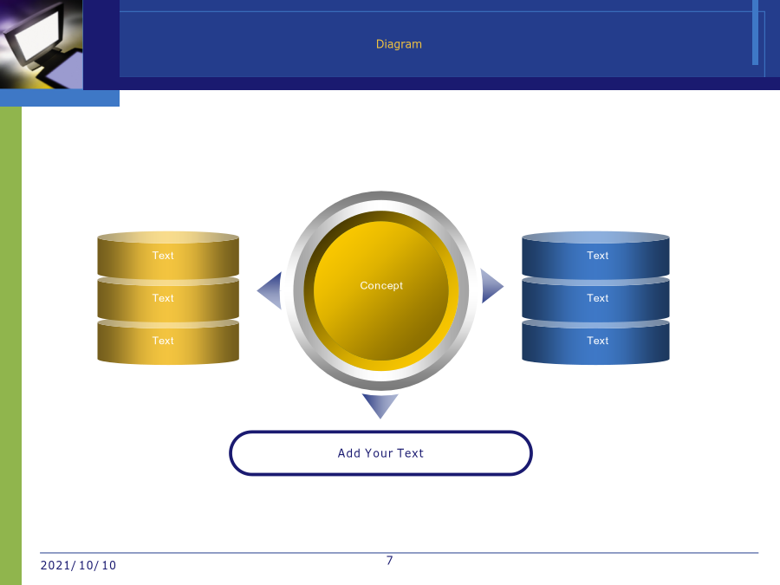The width and height of the screenshot is (780, 585).
Task: Click the top blue cylinder Text segment
Action: point(595,255)
